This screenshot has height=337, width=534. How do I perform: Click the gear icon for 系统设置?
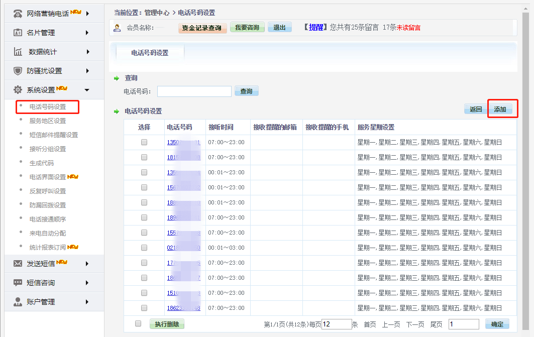(18, 90)
